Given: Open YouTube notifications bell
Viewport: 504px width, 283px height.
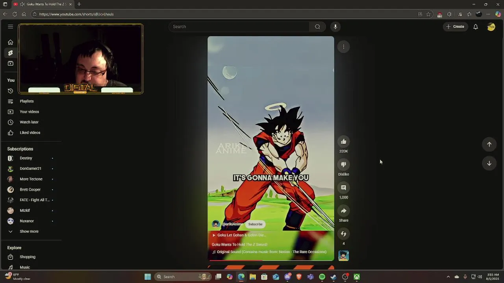Looking at the screenshot, I should point(476,27).
